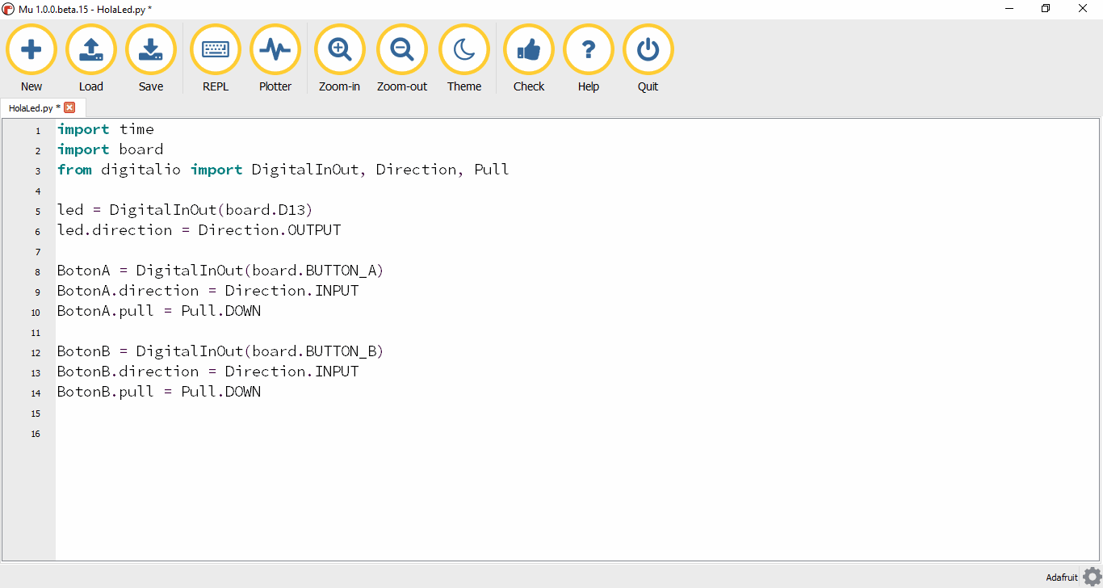
Task: Select the BotonB.pull assignment line
Action: (x=158, y=391)
